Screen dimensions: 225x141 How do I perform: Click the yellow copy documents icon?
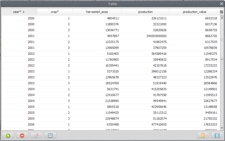[203, 136]
